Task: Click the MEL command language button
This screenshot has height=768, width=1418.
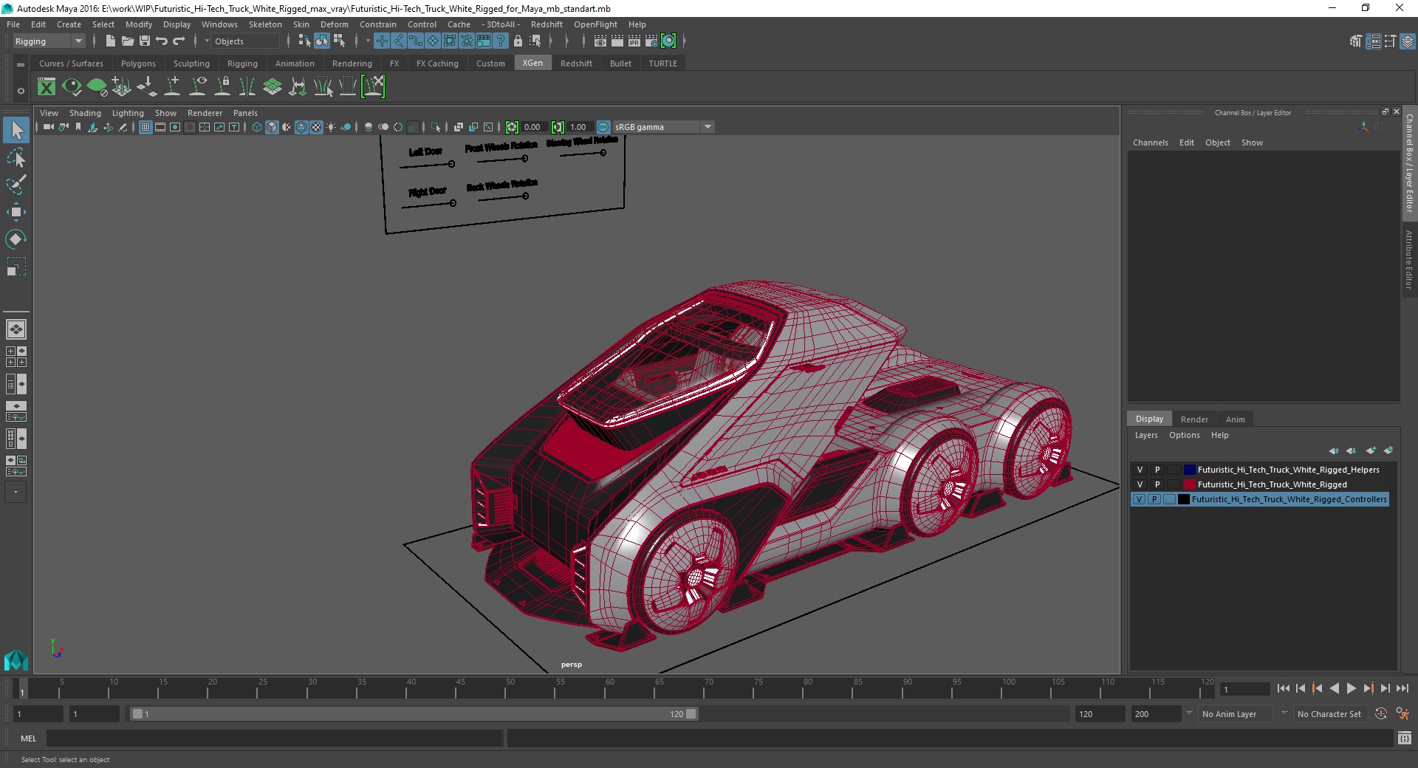Action: click(28, 738)
